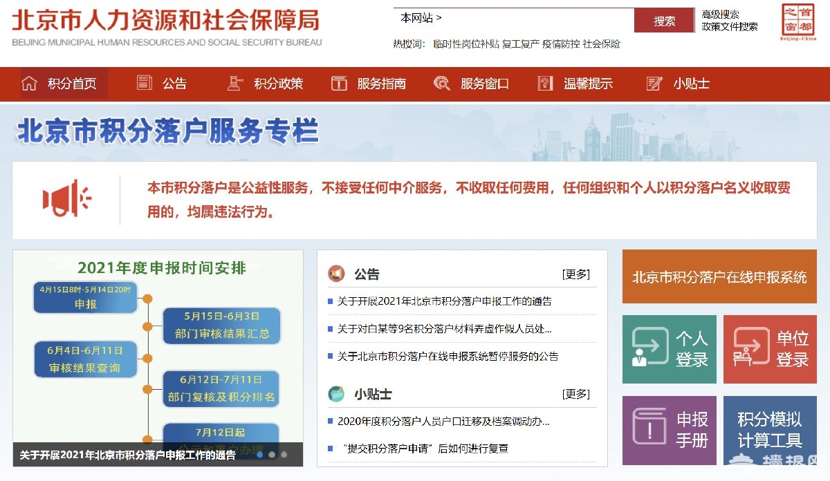Open the 高级搜索 link
Viewport: 830px width, 481px height.
point(721,14)
